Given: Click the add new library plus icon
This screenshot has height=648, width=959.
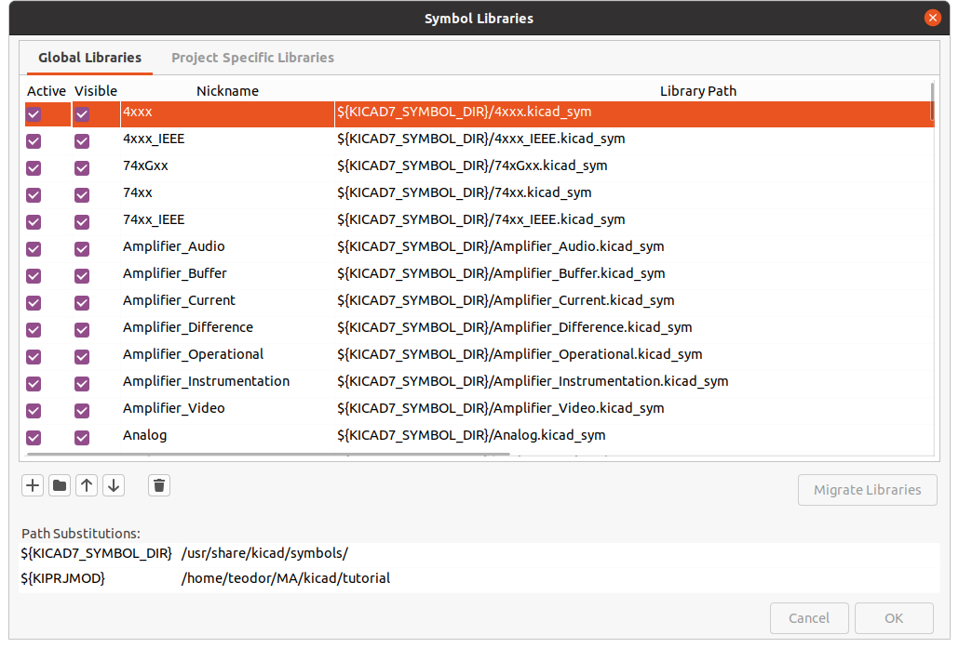Looking at the screenshot, I should coord(33,485).
